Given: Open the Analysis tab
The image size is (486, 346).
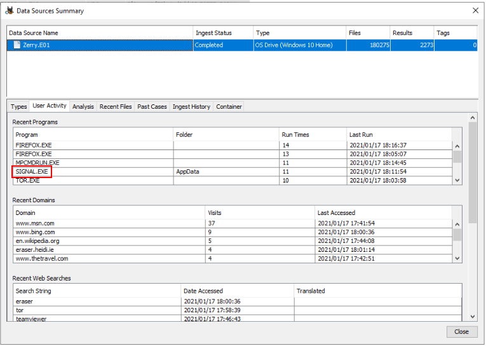Looking at the screenshot, I should click(x=83, y=106).
